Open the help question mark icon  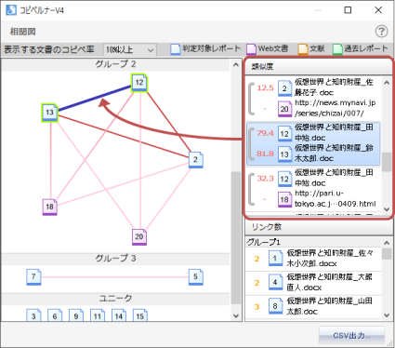pos(381,32)
